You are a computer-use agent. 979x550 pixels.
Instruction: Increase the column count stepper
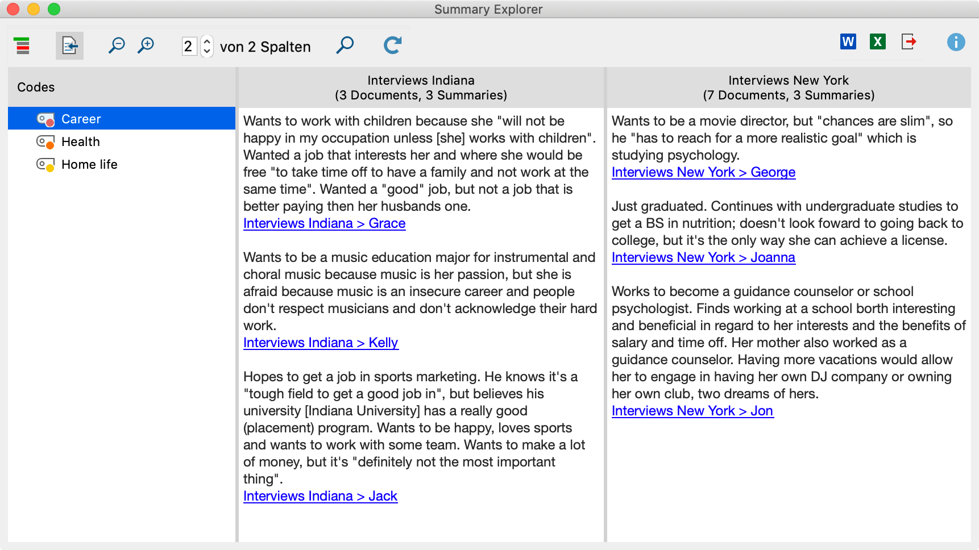(x=207, y=41)
